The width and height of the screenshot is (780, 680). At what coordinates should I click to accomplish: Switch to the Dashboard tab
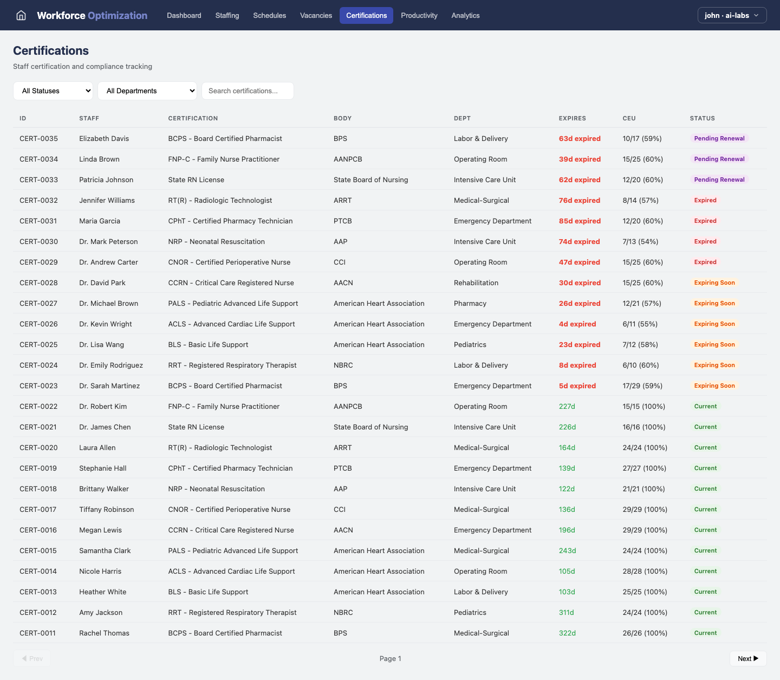click(184, 15)
